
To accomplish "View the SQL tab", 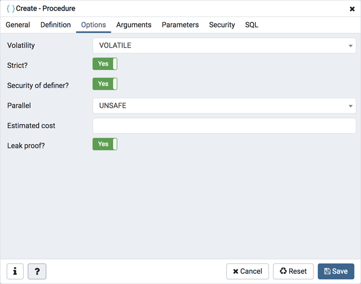I will point(252,25).
